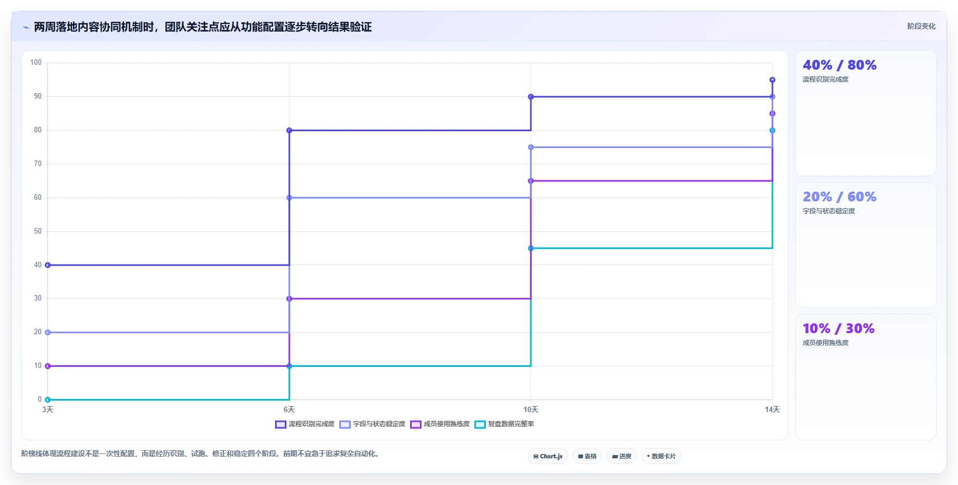Click the 10% / 30% value in the third card
The width and height of the screenshot is (958, 485).
tap(838, 329)
